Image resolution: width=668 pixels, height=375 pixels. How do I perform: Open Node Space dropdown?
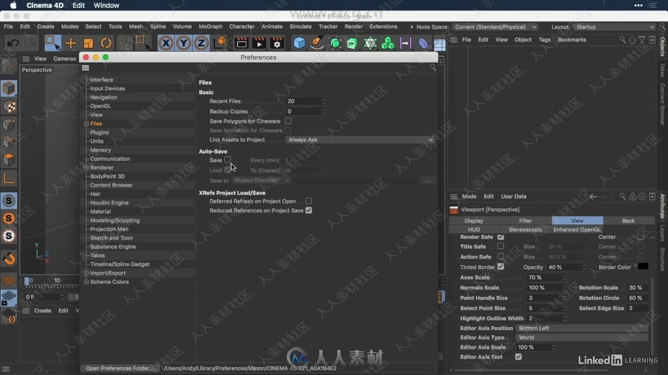(x=495, y=27)
